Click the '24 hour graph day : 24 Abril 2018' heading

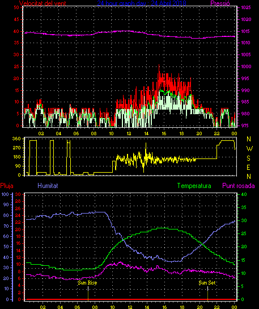coord(142,3)
